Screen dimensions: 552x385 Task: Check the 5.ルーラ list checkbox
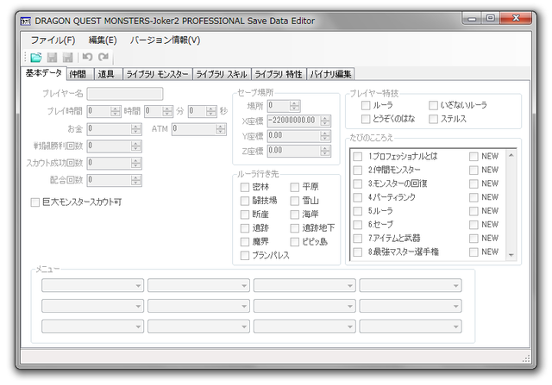(x=358, y=211)
